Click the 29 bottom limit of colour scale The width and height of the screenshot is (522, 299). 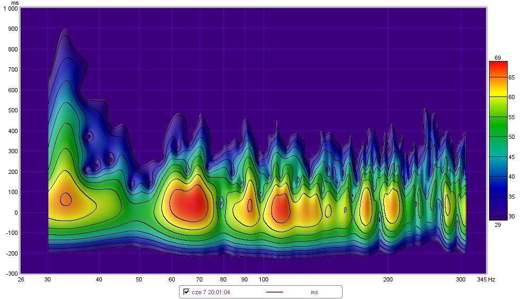click(498, 225)
